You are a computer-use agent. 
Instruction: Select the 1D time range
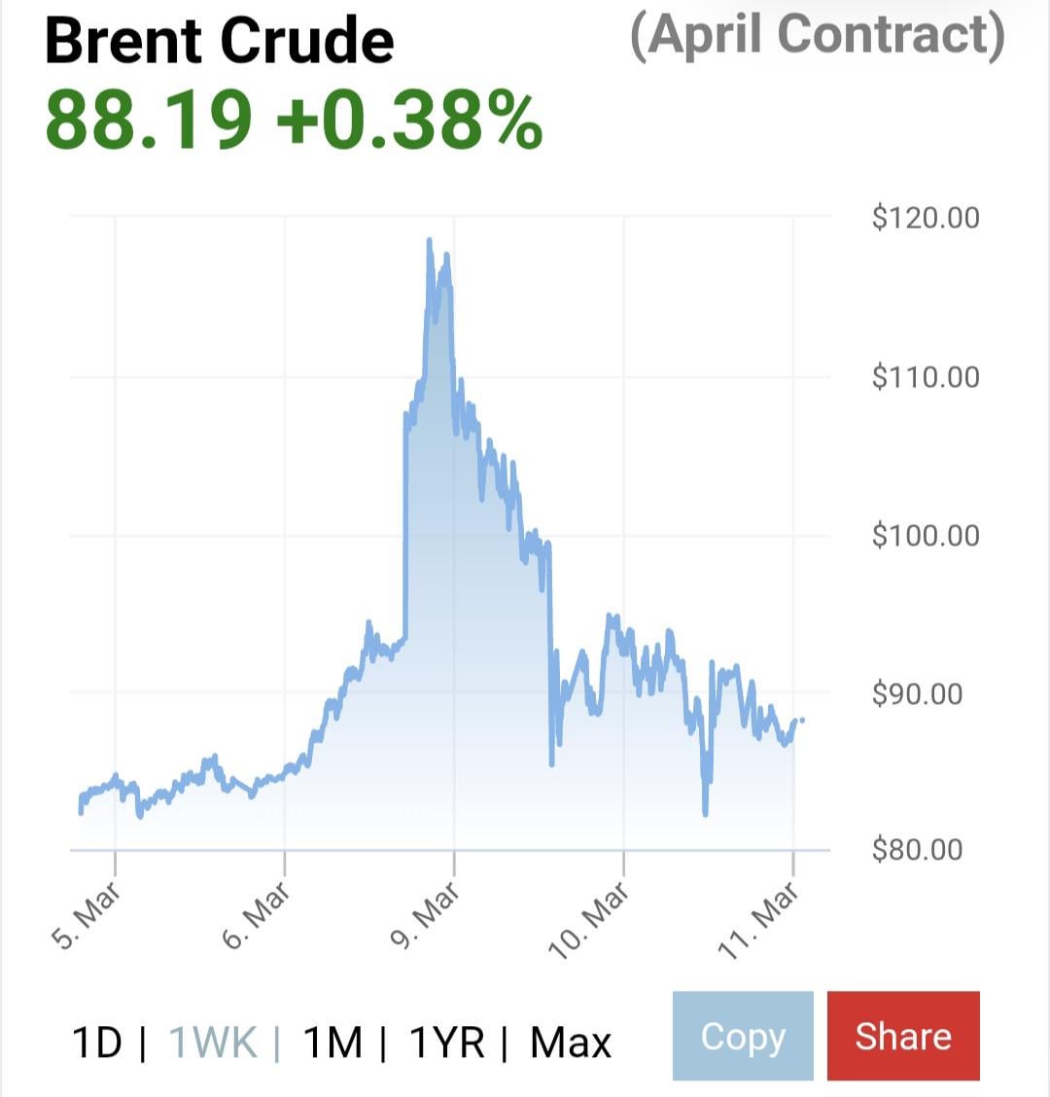97,1043
